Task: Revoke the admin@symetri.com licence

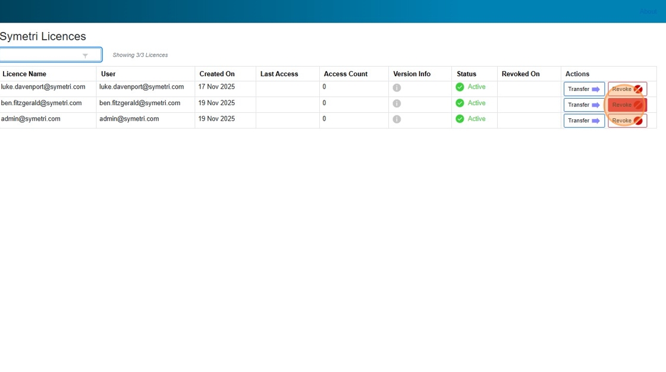Action: click(627, 121)
